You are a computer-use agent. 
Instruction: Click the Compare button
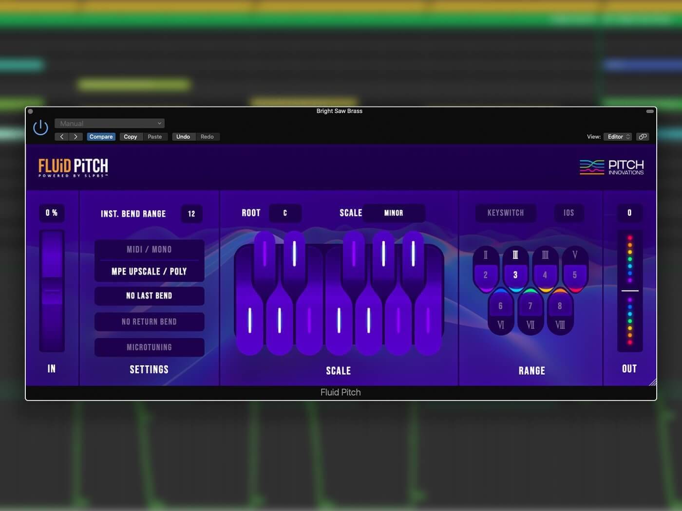pyautogui.click(x=101, y=137)
